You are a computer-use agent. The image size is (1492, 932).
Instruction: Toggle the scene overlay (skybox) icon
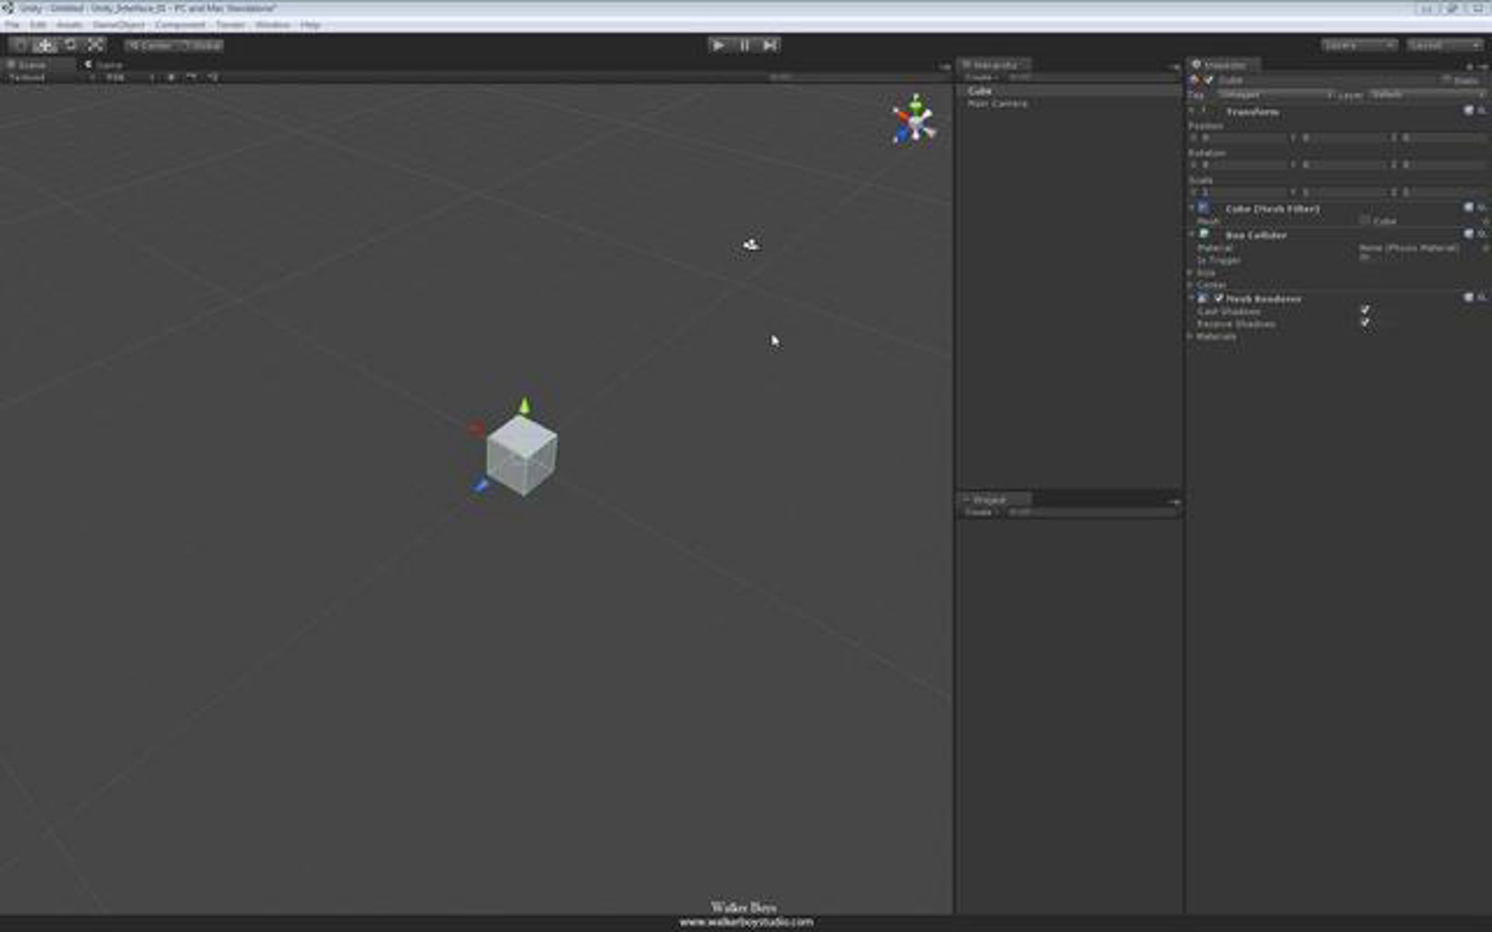pos(191,78)
